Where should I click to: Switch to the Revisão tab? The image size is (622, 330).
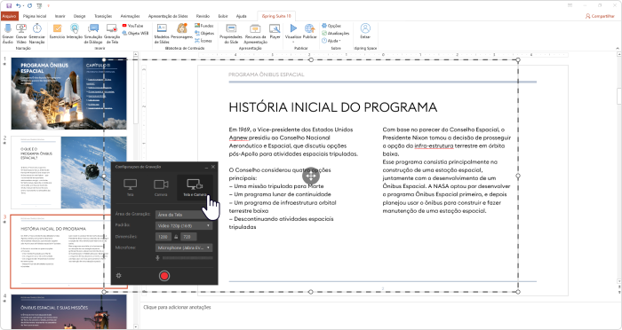203,16
